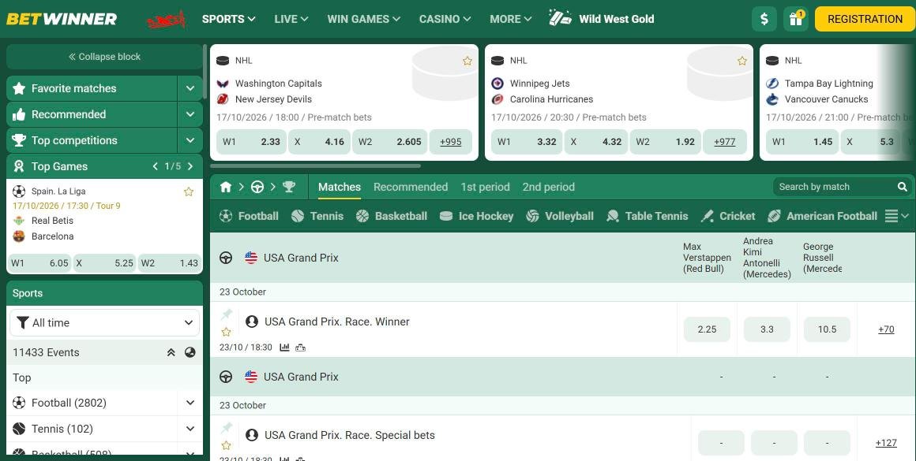Screen dimensions: 916x461
Task: Star the USA Grand Prix Race. Winner
Action: tap(226, 333)
